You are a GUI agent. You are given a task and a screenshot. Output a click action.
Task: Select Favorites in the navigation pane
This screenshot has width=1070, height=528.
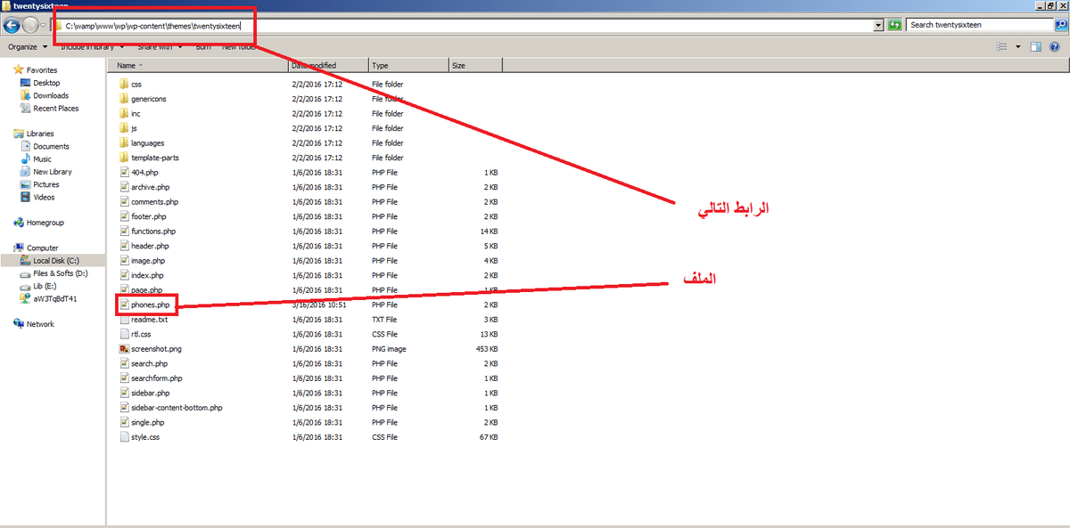(42, 69)
